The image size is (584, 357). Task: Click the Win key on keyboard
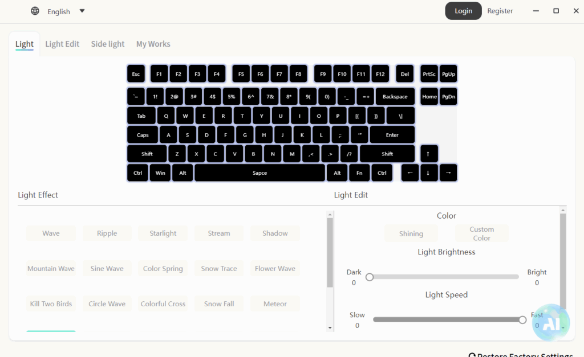click(160, 173)
